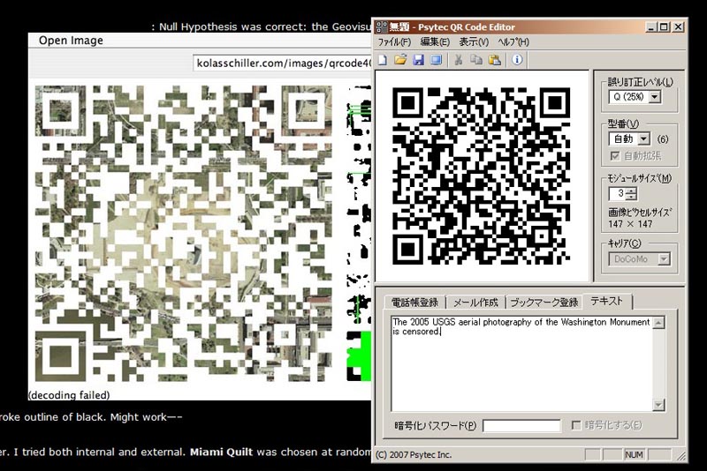Click the Open Image button in background window
This screenshot has width=707, height=471.
(x=71, y=41)
